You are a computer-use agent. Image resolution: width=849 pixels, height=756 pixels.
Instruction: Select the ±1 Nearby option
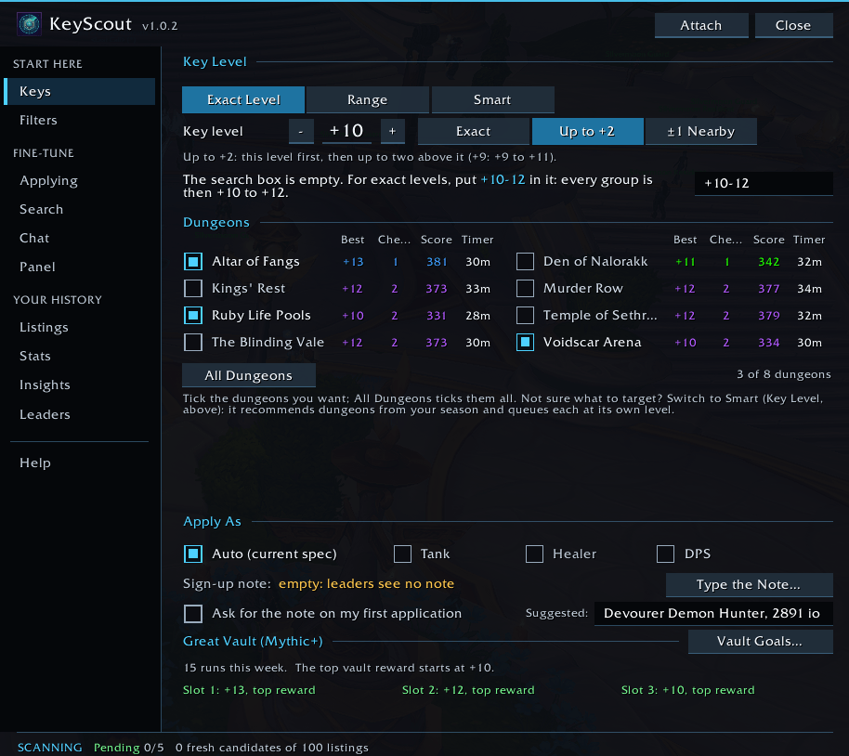tap(701, 132)
